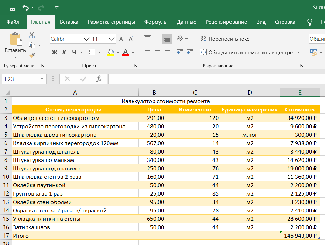The width and height of the screenshot is (325, 245).
Task: Toggle italic formatting with the К button
Action: point(64,53)
